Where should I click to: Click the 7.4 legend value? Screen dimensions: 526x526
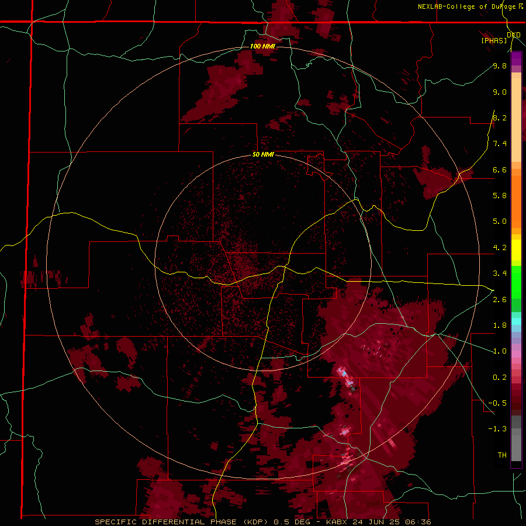500,144
